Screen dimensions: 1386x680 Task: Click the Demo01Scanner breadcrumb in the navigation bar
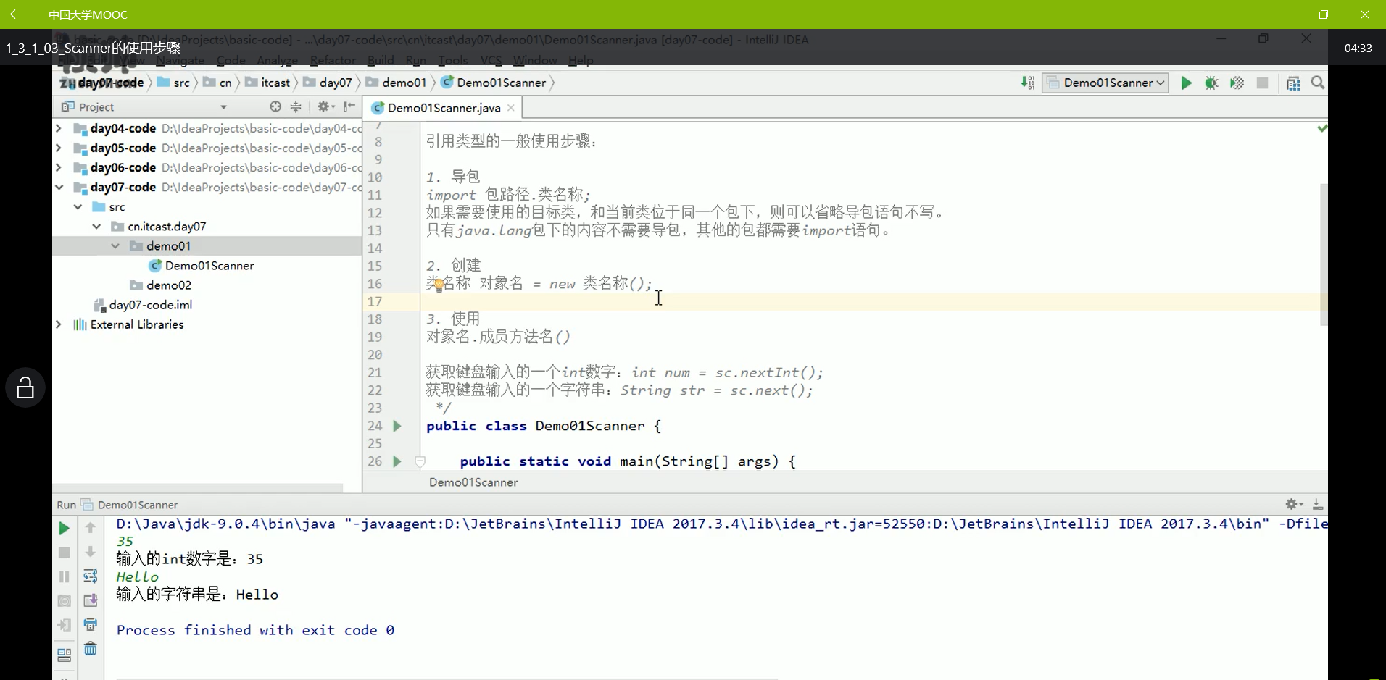[x=494, y=83]
